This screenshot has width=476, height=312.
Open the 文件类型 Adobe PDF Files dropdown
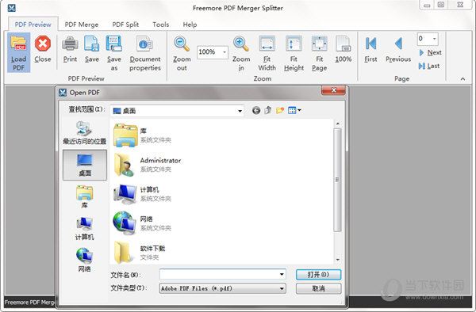click(x=282, y=288)
